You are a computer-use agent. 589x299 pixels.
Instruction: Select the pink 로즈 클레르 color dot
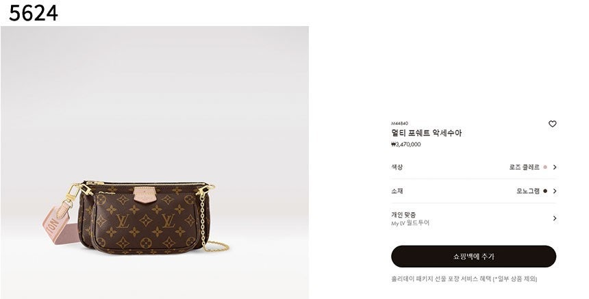[545, 168]
